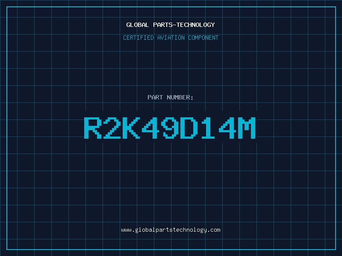Image resolution: width=342 pixels, height=256 pixels.
Task: Click the PART NUMBER: label
Action: pyautogui.click(x=170, y=97)
